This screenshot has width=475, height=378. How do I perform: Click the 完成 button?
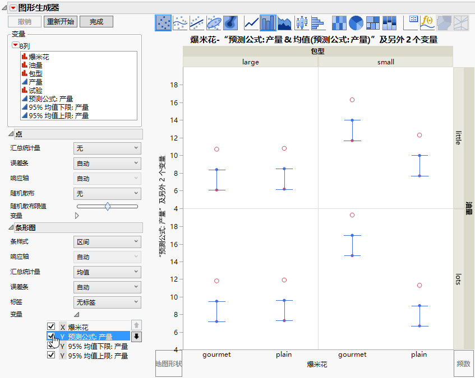(96, 22)
